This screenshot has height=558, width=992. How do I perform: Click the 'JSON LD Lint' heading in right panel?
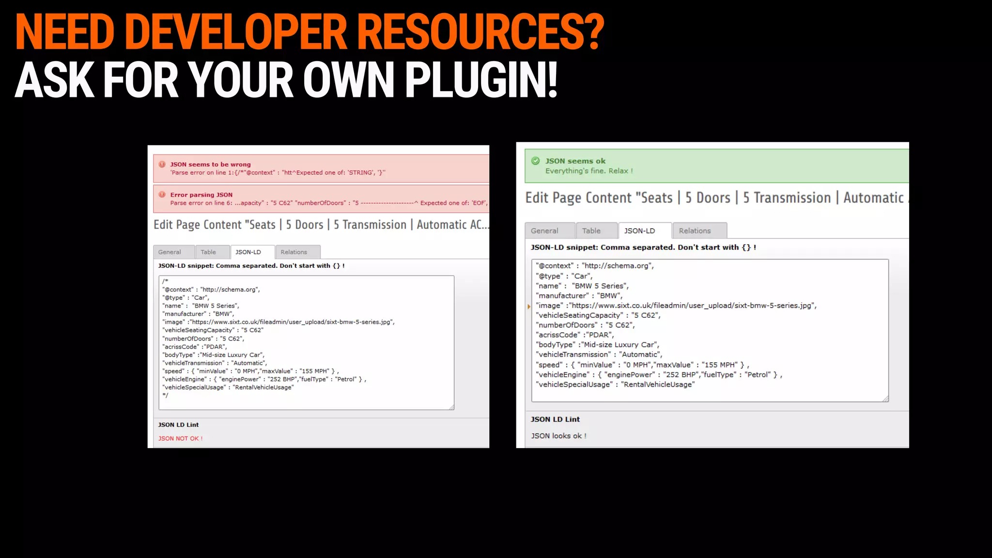(x=555, y=419)
